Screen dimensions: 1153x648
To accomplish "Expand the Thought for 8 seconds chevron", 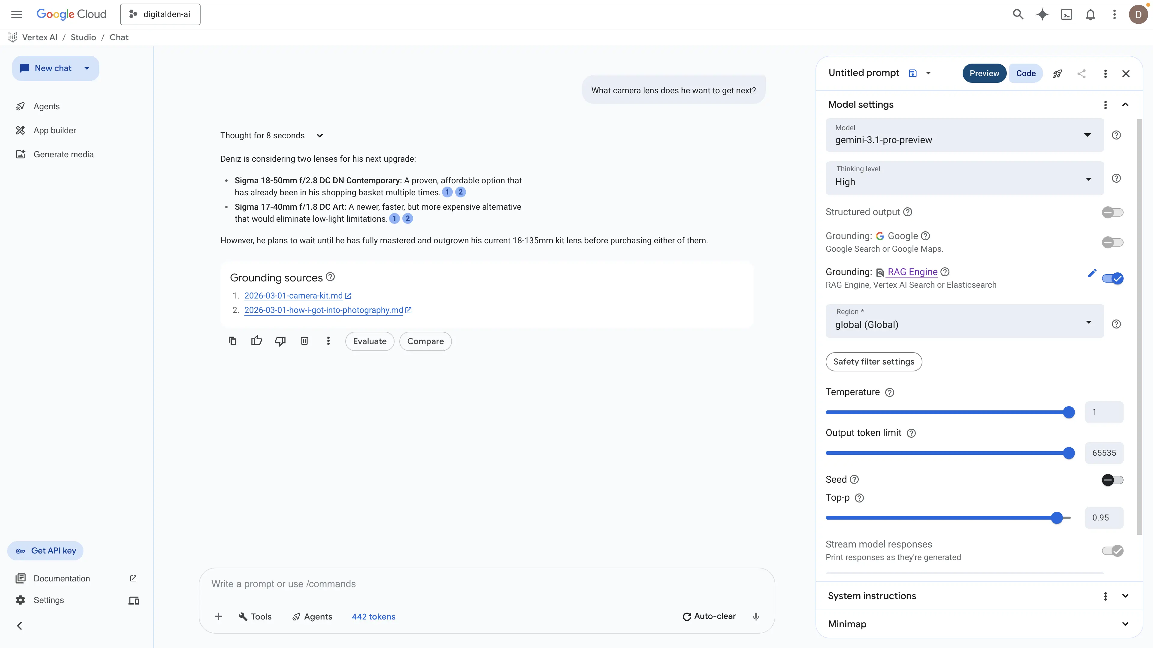I will click(x=319, y=136).
